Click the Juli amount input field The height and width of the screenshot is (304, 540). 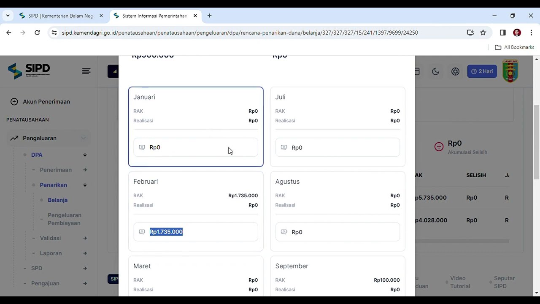337,147
